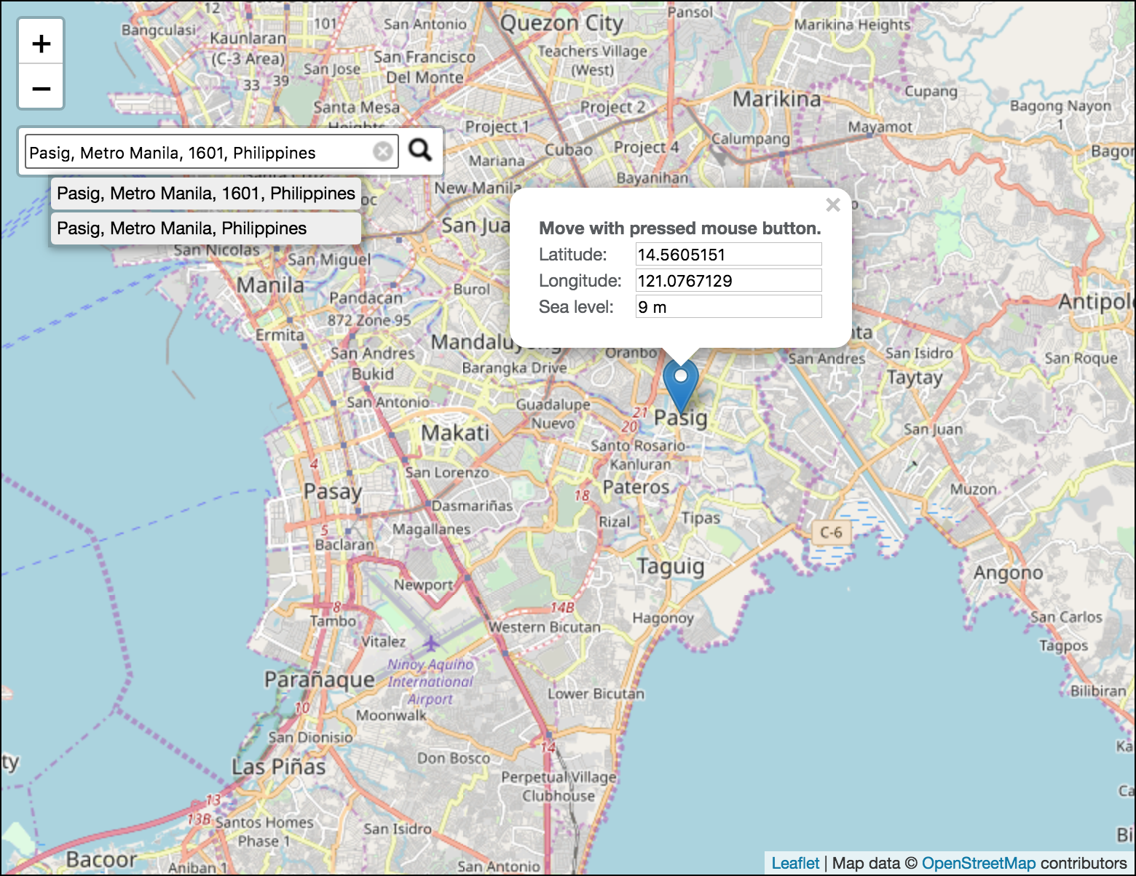Click the Taguig label on map

click(x=671, y=566)
